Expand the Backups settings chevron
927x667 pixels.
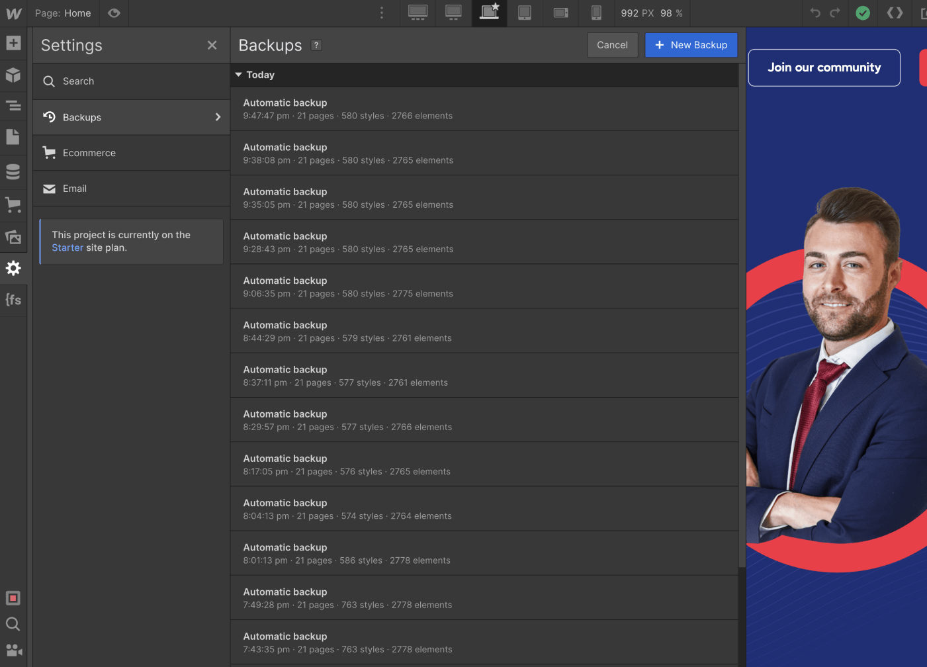tap(218, 116)
